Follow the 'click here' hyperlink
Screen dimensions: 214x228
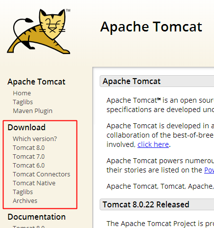click(x=153, y=144)
